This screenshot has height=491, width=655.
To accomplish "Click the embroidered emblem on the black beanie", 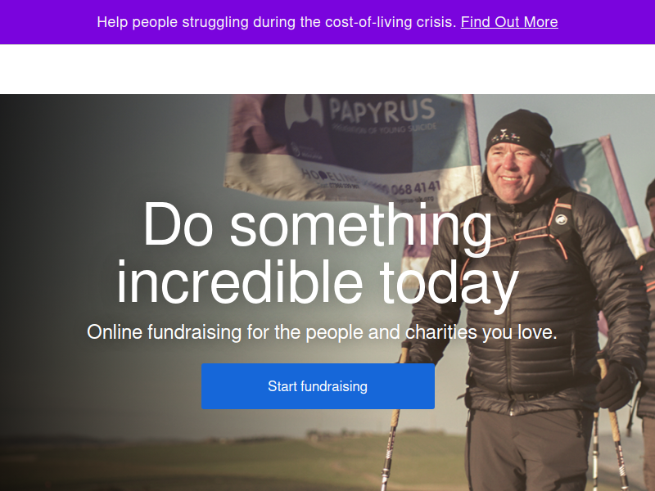I will 505,136.
